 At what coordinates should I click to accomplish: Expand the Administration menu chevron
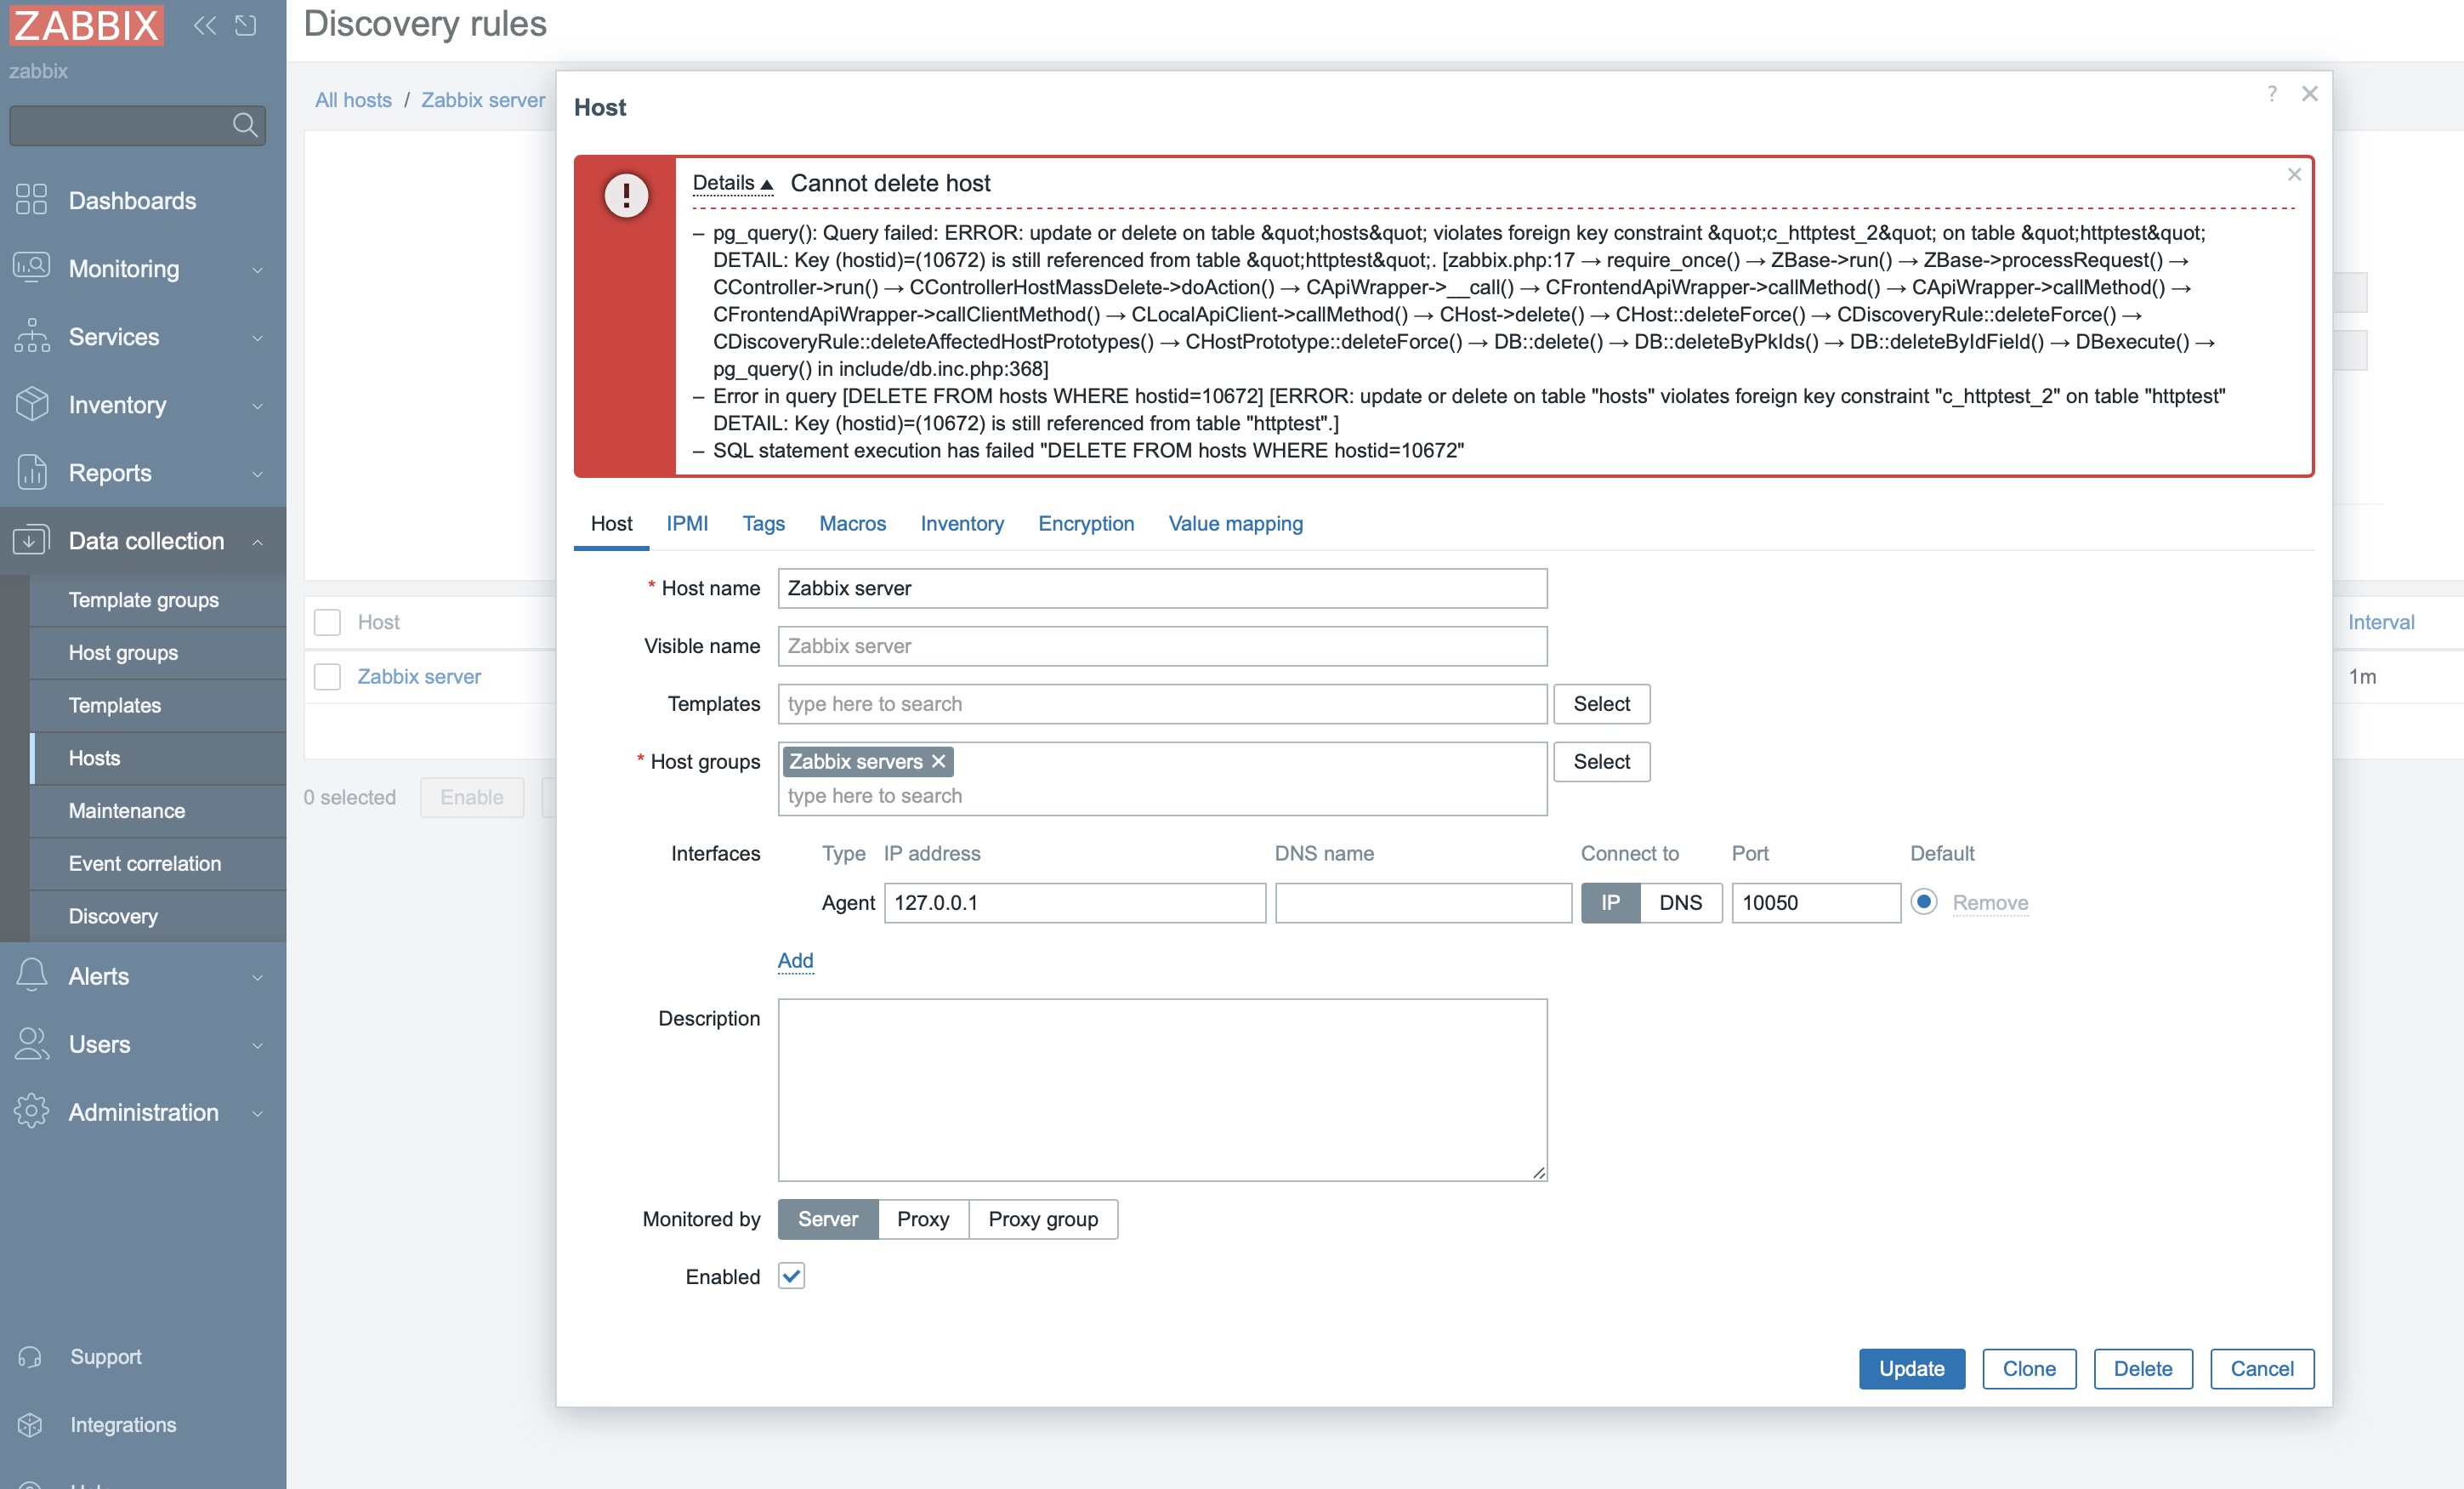pos(257,1112)
